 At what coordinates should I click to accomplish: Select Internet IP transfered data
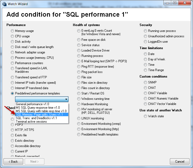click(12, 88)
